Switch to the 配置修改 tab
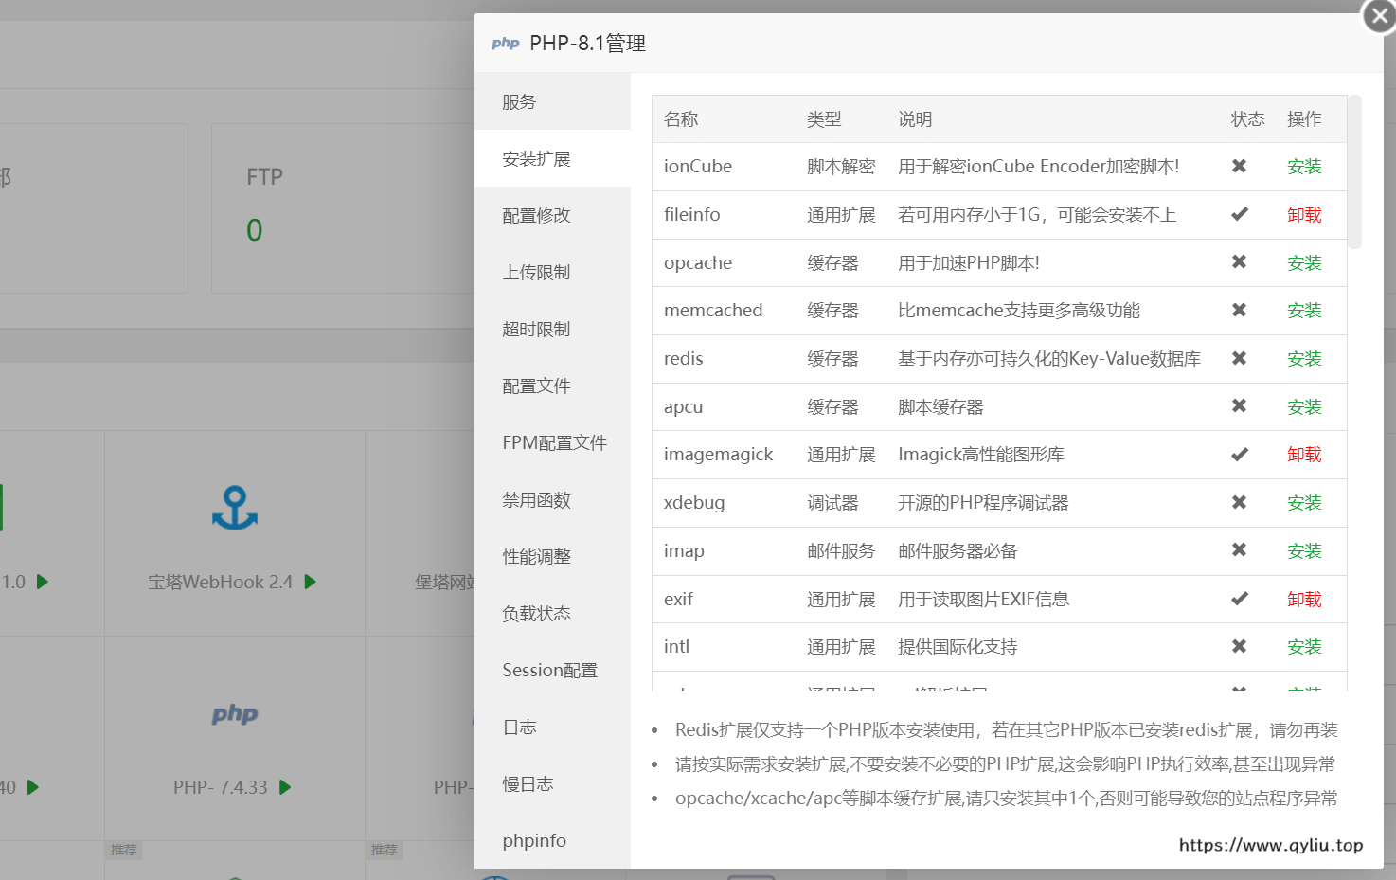1396x880 pixels. click(x=536, y=216)
